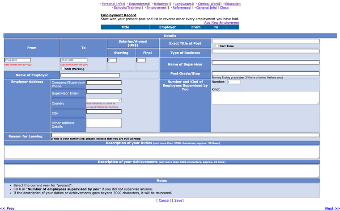Go back with the Prev link
Image resolution: width=340 pixels, height=211 pixels.
tap(8, 208)
